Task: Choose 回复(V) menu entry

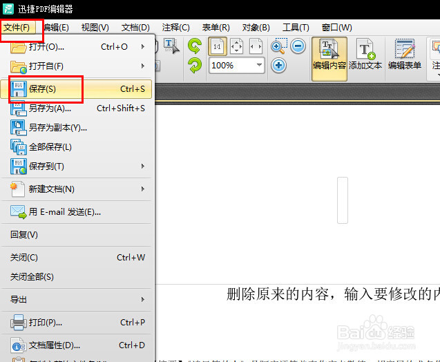Action: tap(76, 235)
